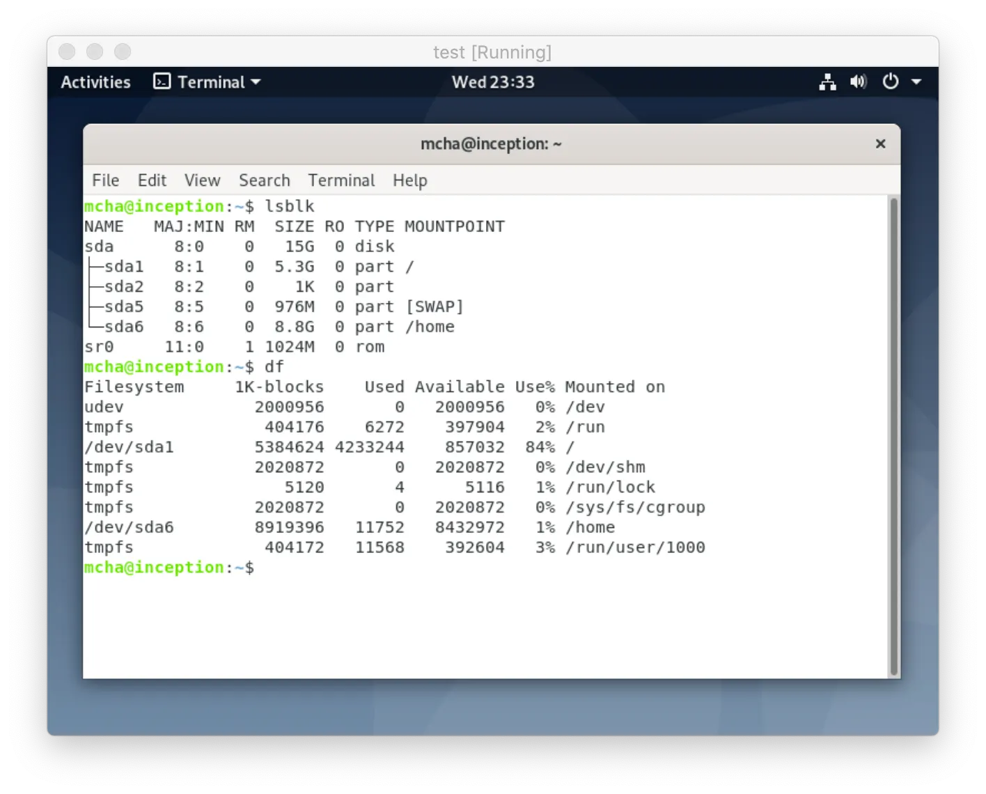
Task: Click the "6272" used value
Action: tap(384, 427)
